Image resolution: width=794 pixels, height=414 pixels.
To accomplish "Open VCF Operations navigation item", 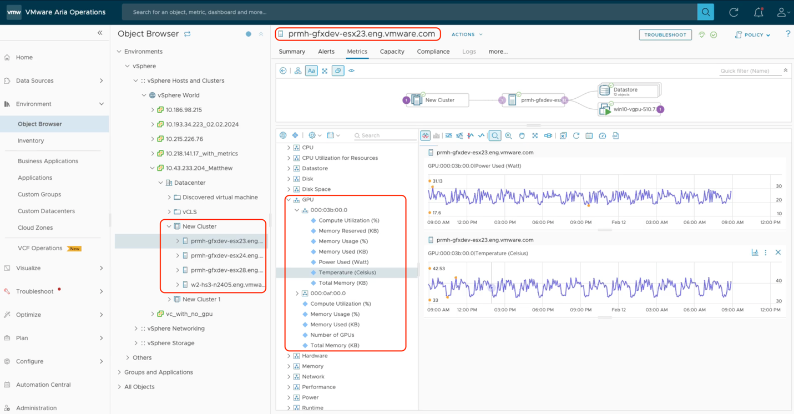I will 40,248.
